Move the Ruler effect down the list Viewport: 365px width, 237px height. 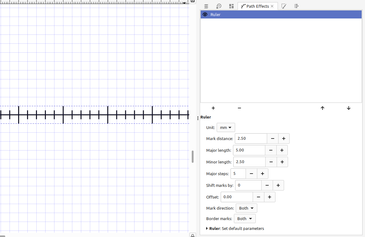click(348, 108)
